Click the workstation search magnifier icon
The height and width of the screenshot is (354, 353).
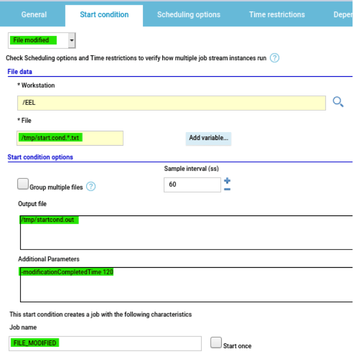pyautogui.click(x=338, y=102)
